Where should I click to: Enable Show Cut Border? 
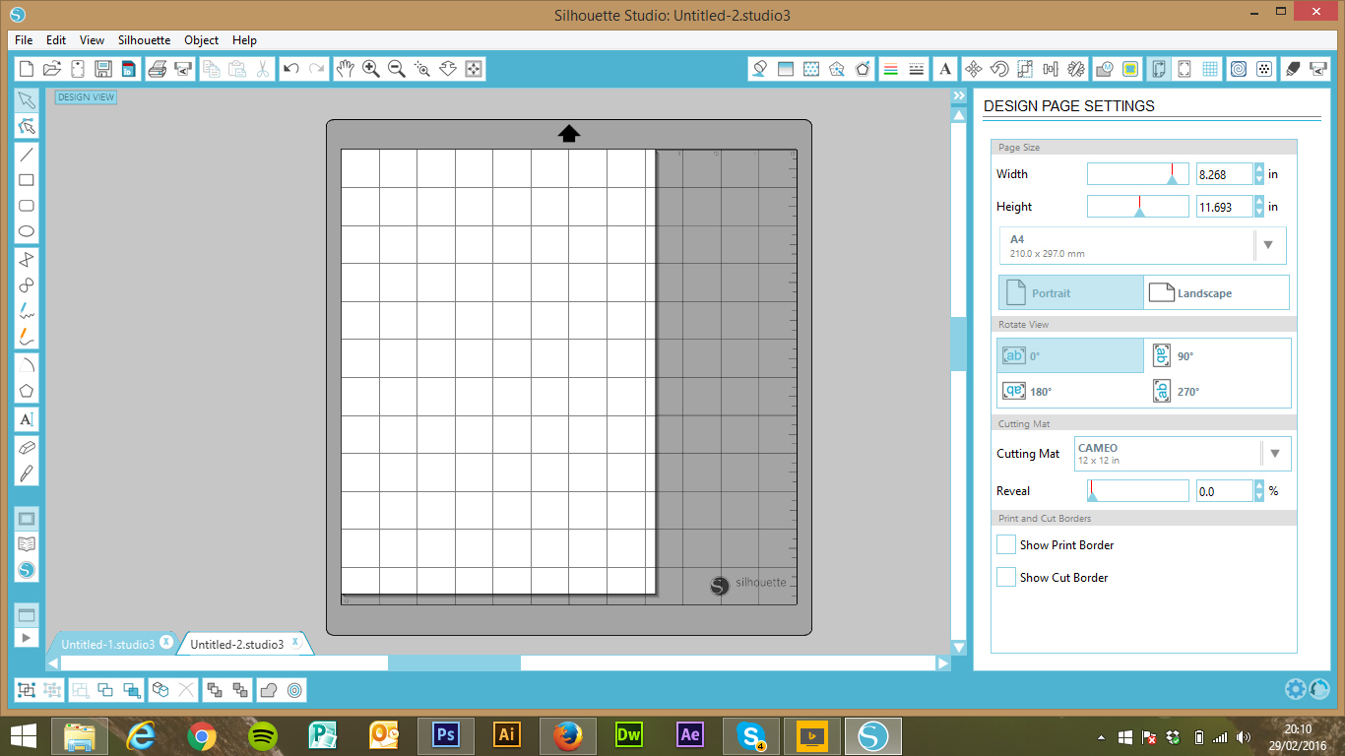tap(1005, 577)
